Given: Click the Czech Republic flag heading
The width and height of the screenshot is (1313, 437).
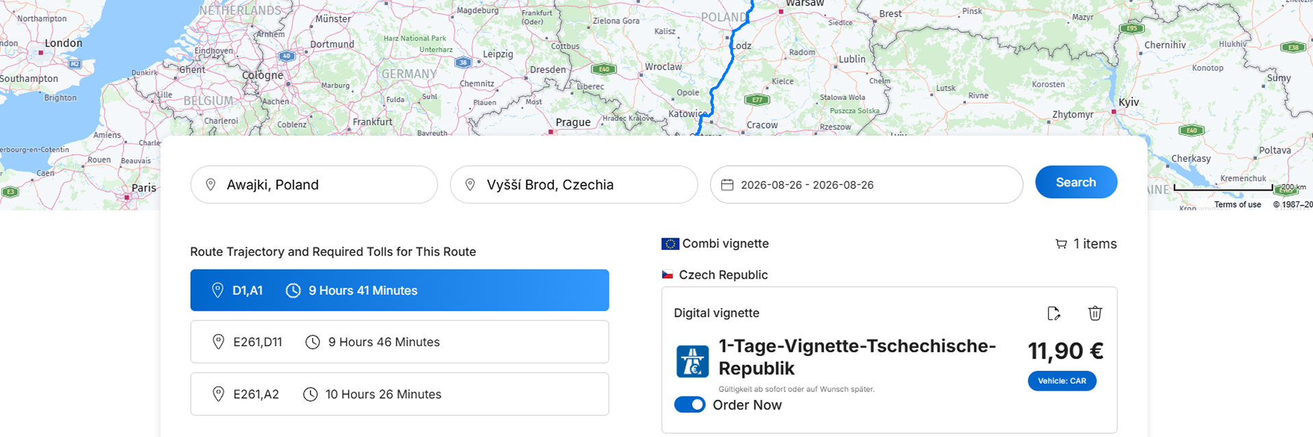Looking at the screenshot, I should pos(715,275).
